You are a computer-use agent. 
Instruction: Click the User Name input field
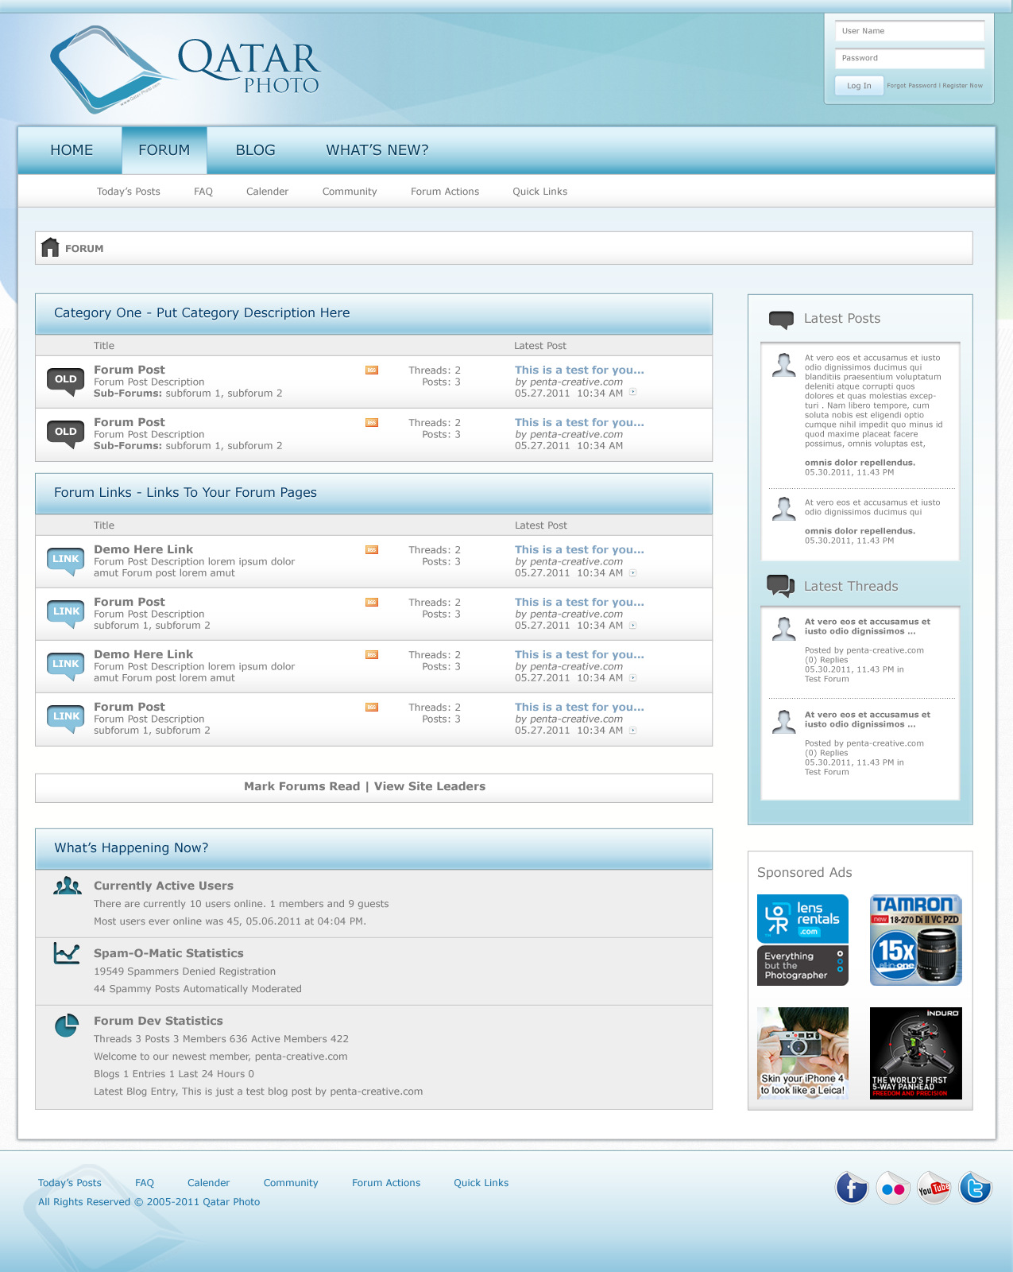pyautogui.click(x=909, y=31)
